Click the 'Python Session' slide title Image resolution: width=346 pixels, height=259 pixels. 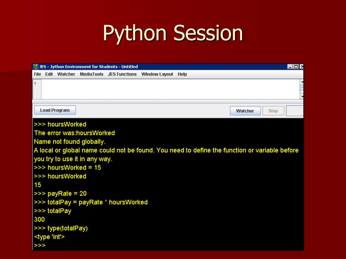(173, 33)
